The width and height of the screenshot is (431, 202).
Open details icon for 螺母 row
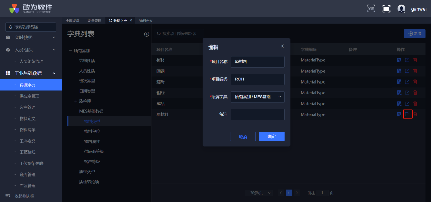tap(399, 82)
